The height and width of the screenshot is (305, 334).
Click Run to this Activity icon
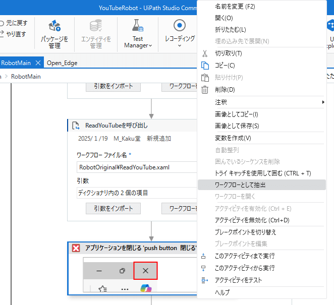[203, 256]
